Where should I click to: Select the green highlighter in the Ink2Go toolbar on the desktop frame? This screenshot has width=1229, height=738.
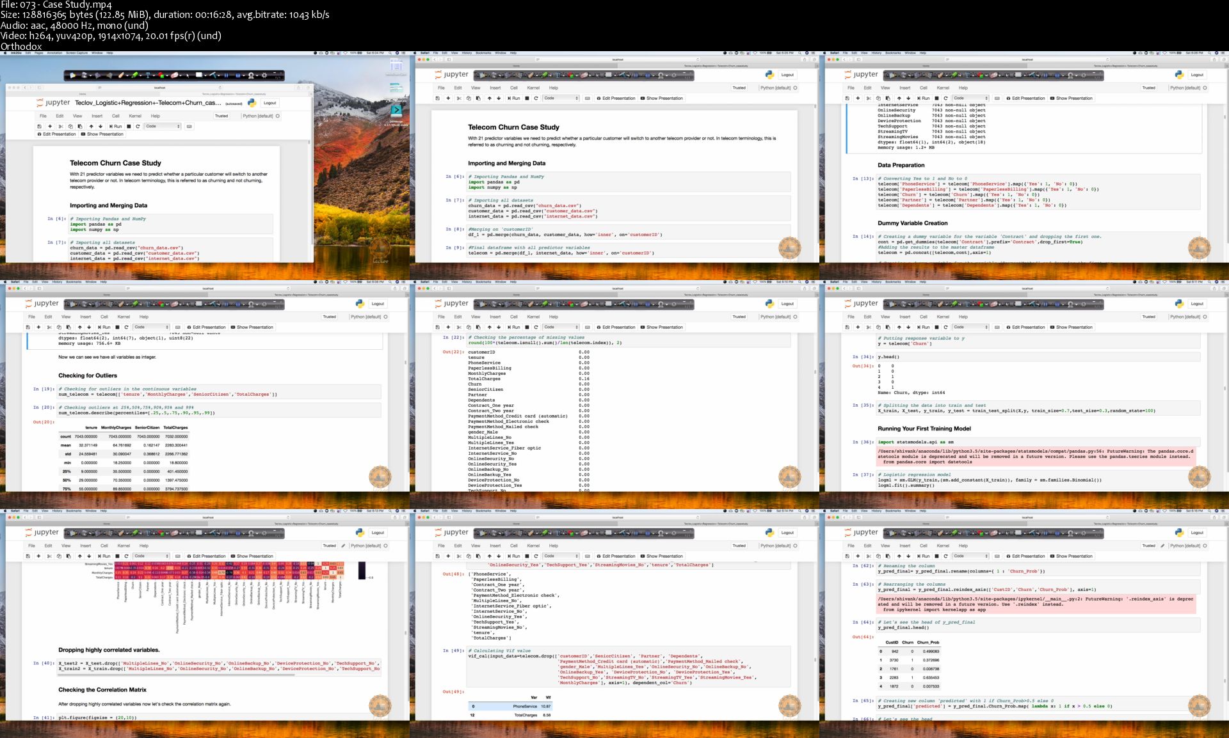134,75
